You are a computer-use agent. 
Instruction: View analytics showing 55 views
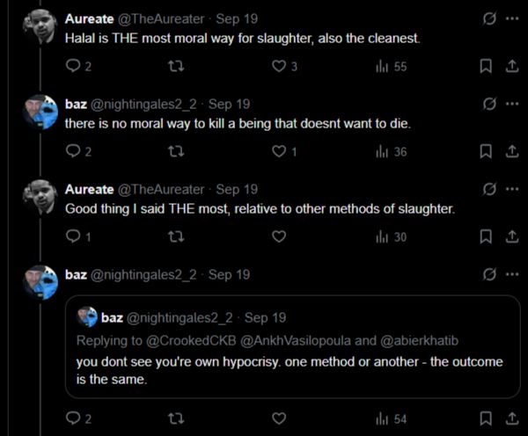coord(391,66)
